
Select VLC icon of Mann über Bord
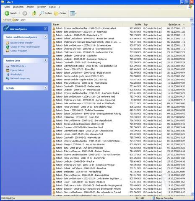(54, 127)
